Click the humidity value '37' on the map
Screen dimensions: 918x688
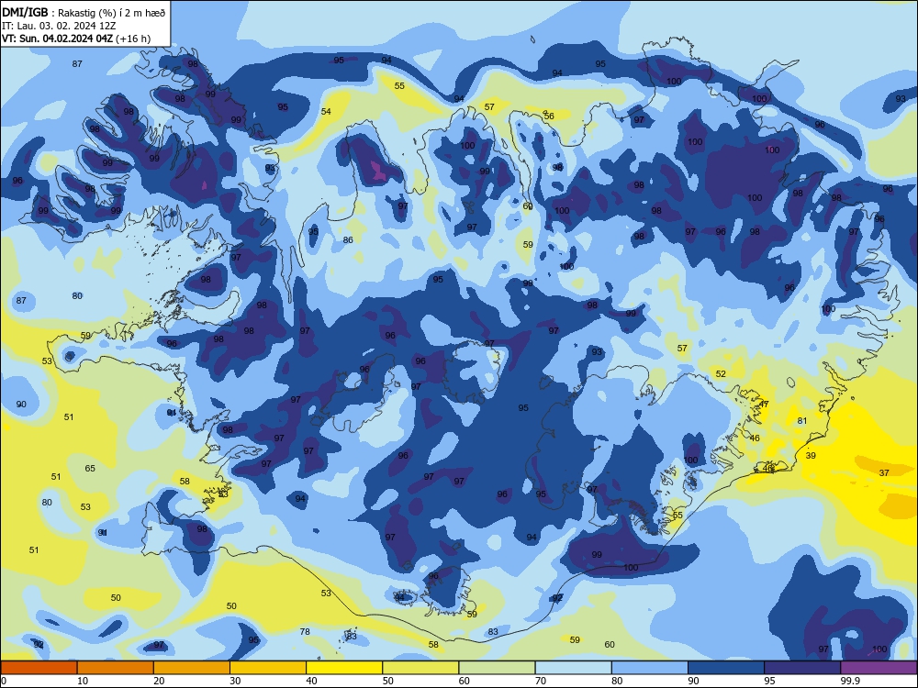pos(884,472)
